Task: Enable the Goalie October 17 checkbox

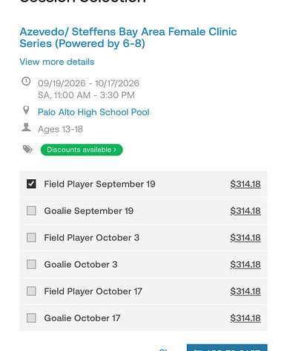Action: (x=31, y=318)
